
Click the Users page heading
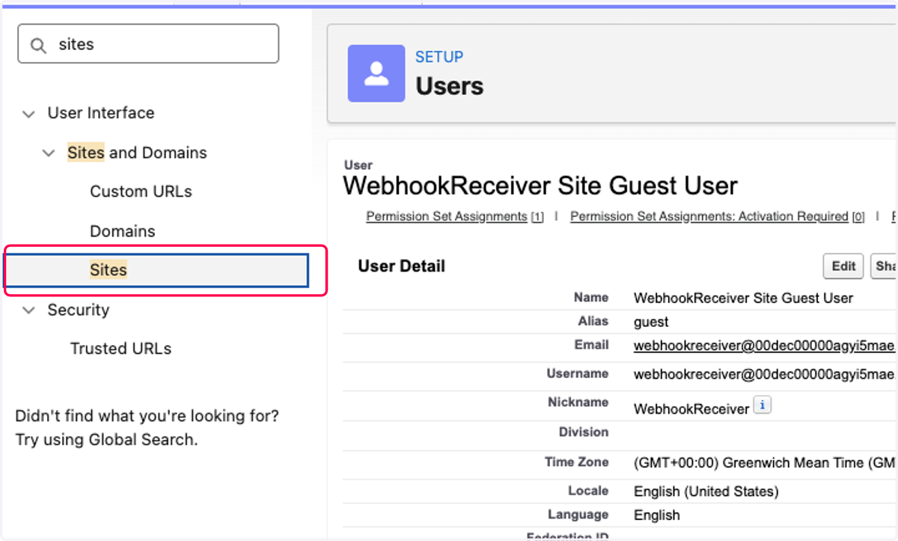coord(450,86)
